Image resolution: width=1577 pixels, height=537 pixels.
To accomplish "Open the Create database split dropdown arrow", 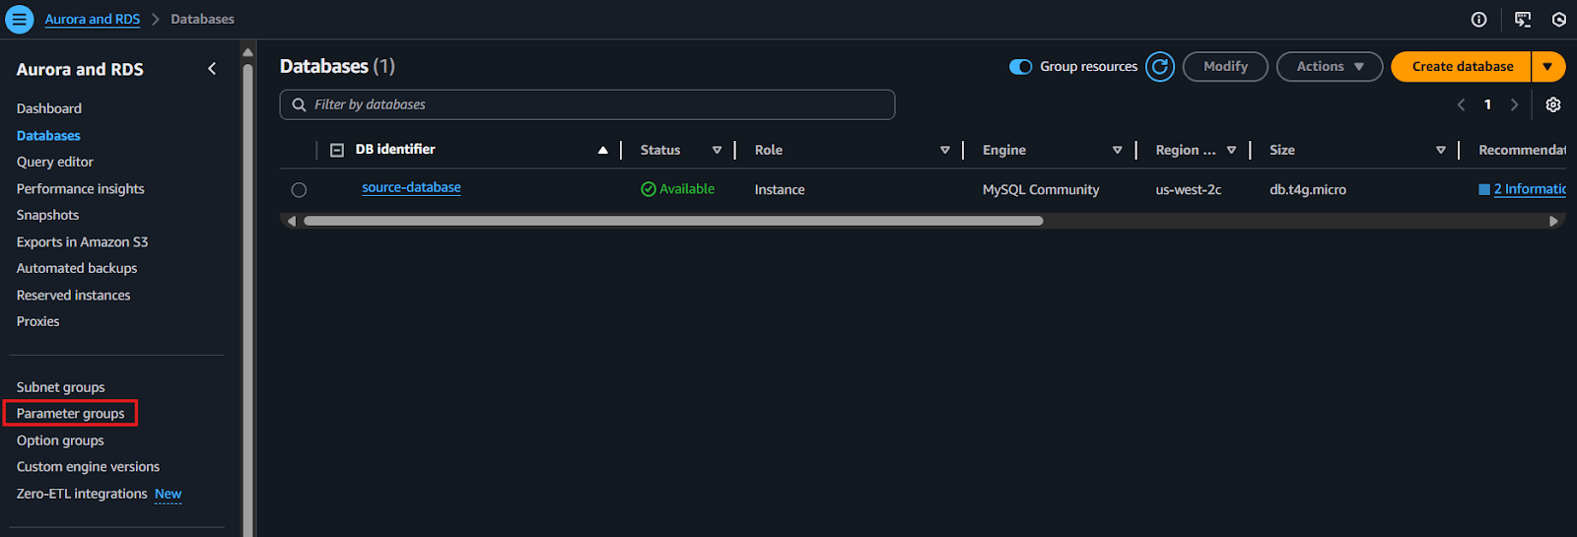I will click(x=1548, y=67).
